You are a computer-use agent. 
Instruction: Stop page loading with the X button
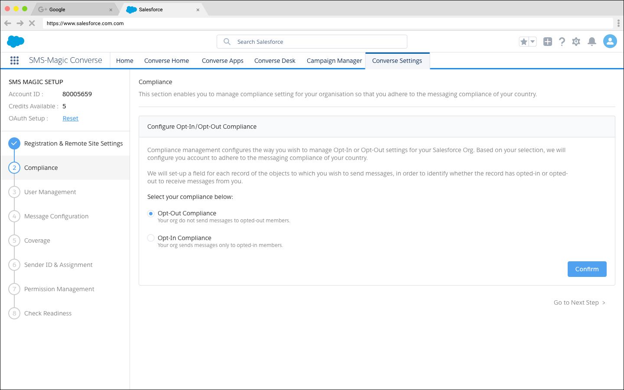[x=32, y=23]
